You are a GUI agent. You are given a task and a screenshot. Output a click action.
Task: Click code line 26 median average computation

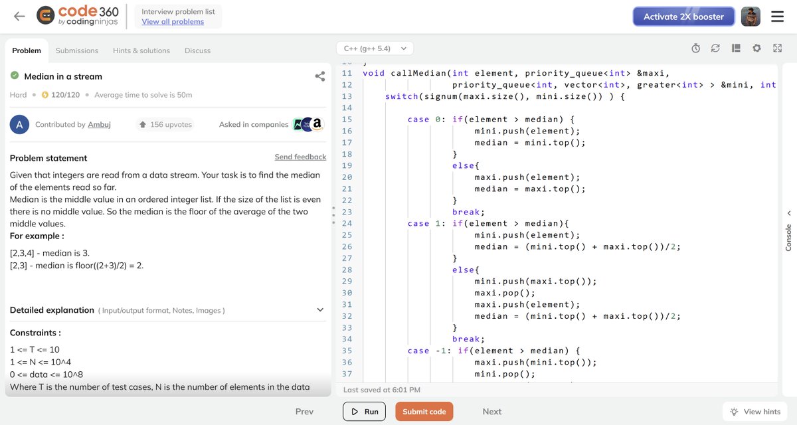(578, 247)
